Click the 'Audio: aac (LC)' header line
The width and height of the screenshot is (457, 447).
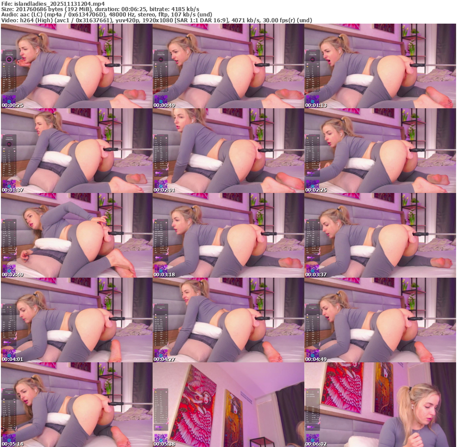tap(107, 15)
